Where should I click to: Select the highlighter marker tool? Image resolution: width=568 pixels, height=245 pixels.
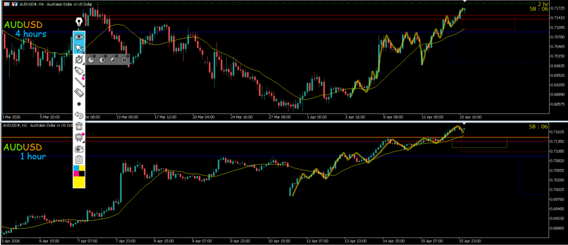pos(79,71)
